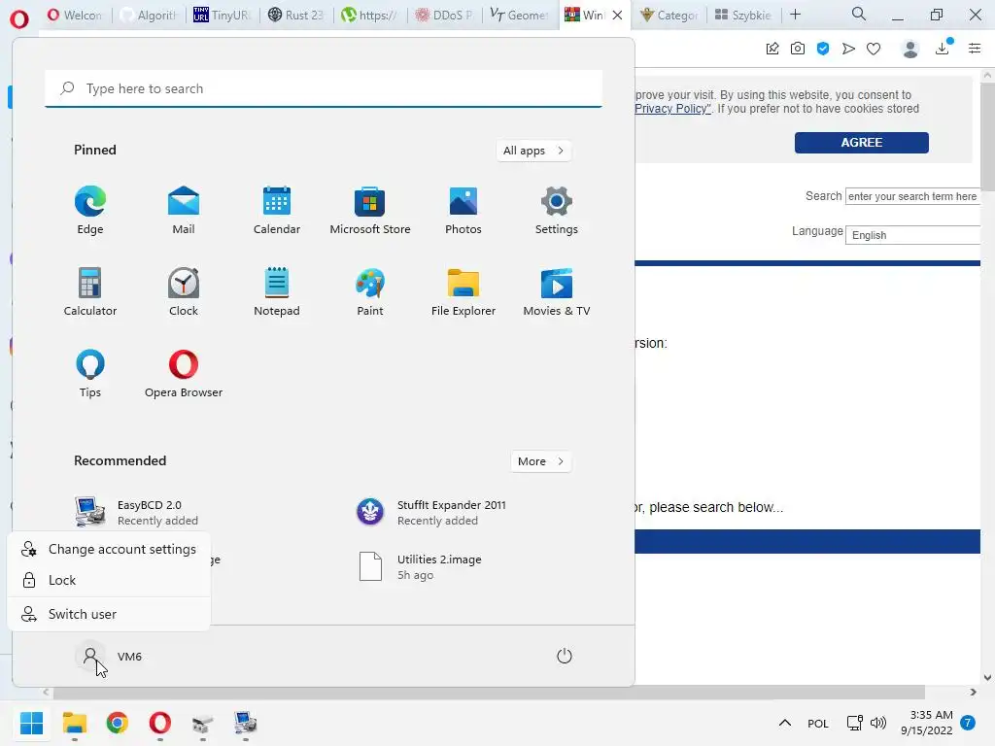Launch the Clock app
This screenshot has width=995, height=746.
pyautogui.click(x=184, y=291)
